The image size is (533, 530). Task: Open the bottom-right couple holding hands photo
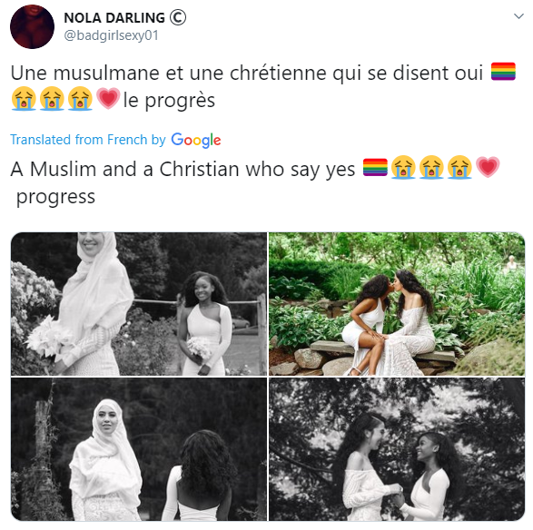point(397,449)
